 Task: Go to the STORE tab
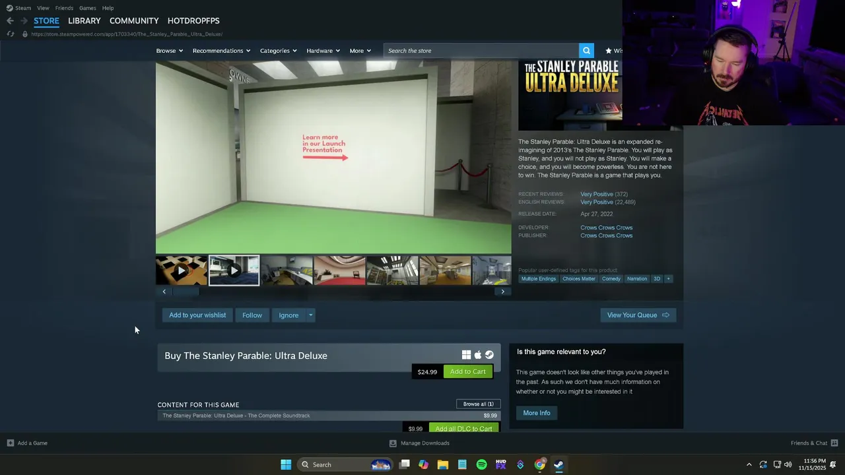pyautogui.click(x=46, y=20)
